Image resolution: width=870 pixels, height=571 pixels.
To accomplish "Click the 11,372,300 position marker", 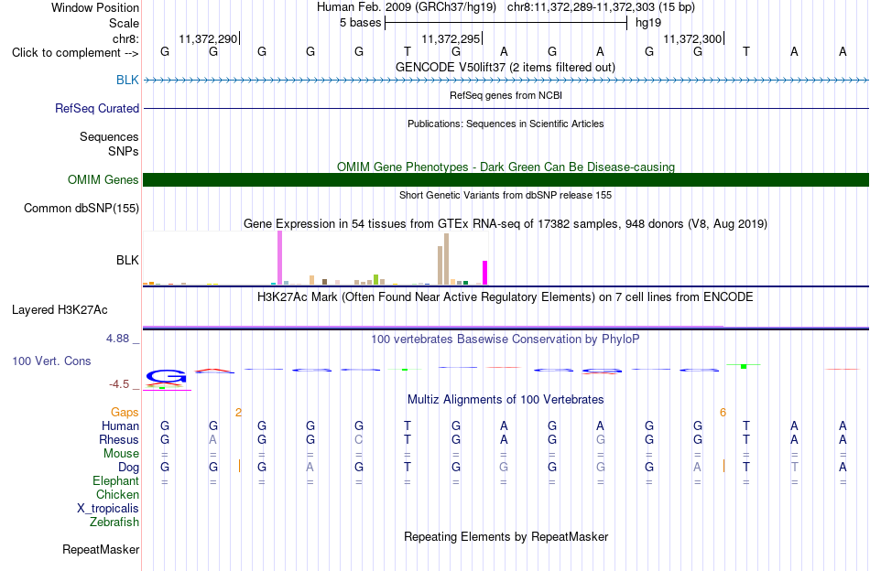I will point(693,38).
